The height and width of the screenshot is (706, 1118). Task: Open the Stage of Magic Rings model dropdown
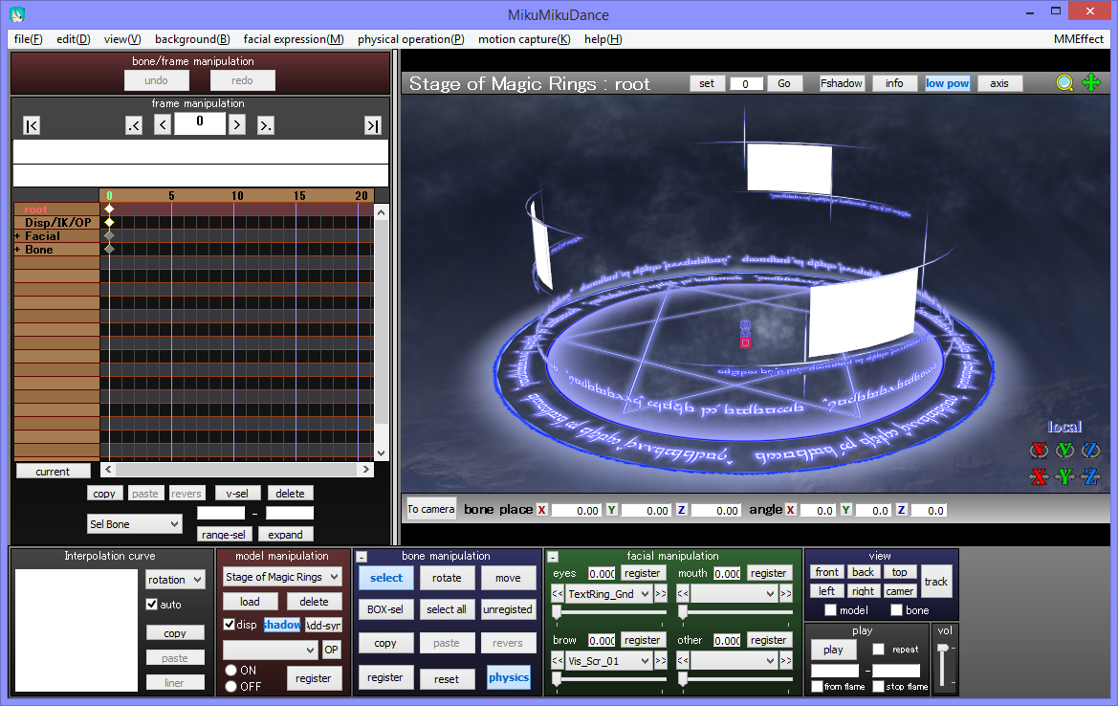coord(282,577)
